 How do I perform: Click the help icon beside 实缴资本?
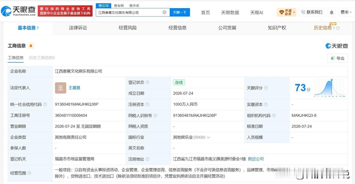coord(266,104)
